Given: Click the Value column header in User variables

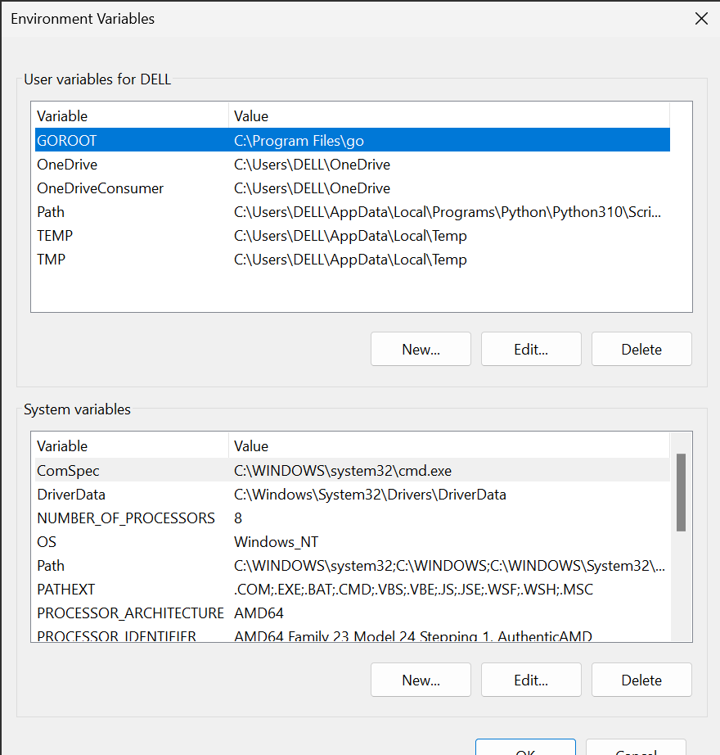Looking at the screenshot, I should pyautogui.click(x=449, y=115).
